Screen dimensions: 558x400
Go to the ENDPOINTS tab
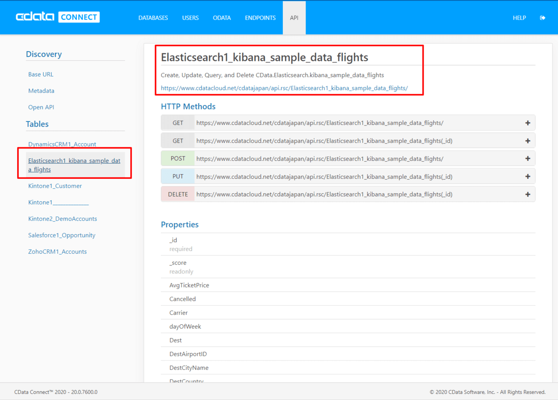point(260,18)
